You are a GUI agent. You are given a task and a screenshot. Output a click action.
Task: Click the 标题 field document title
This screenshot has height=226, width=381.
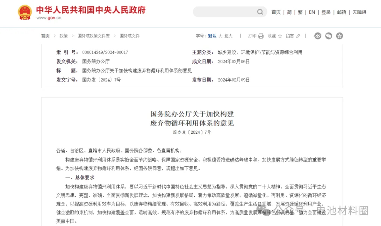click(137, 71)
